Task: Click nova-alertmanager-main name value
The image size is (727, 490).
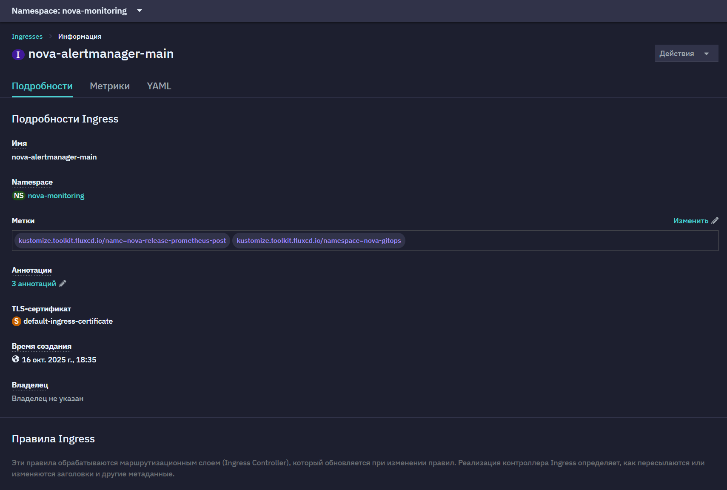Action: (x=54, y=157)
